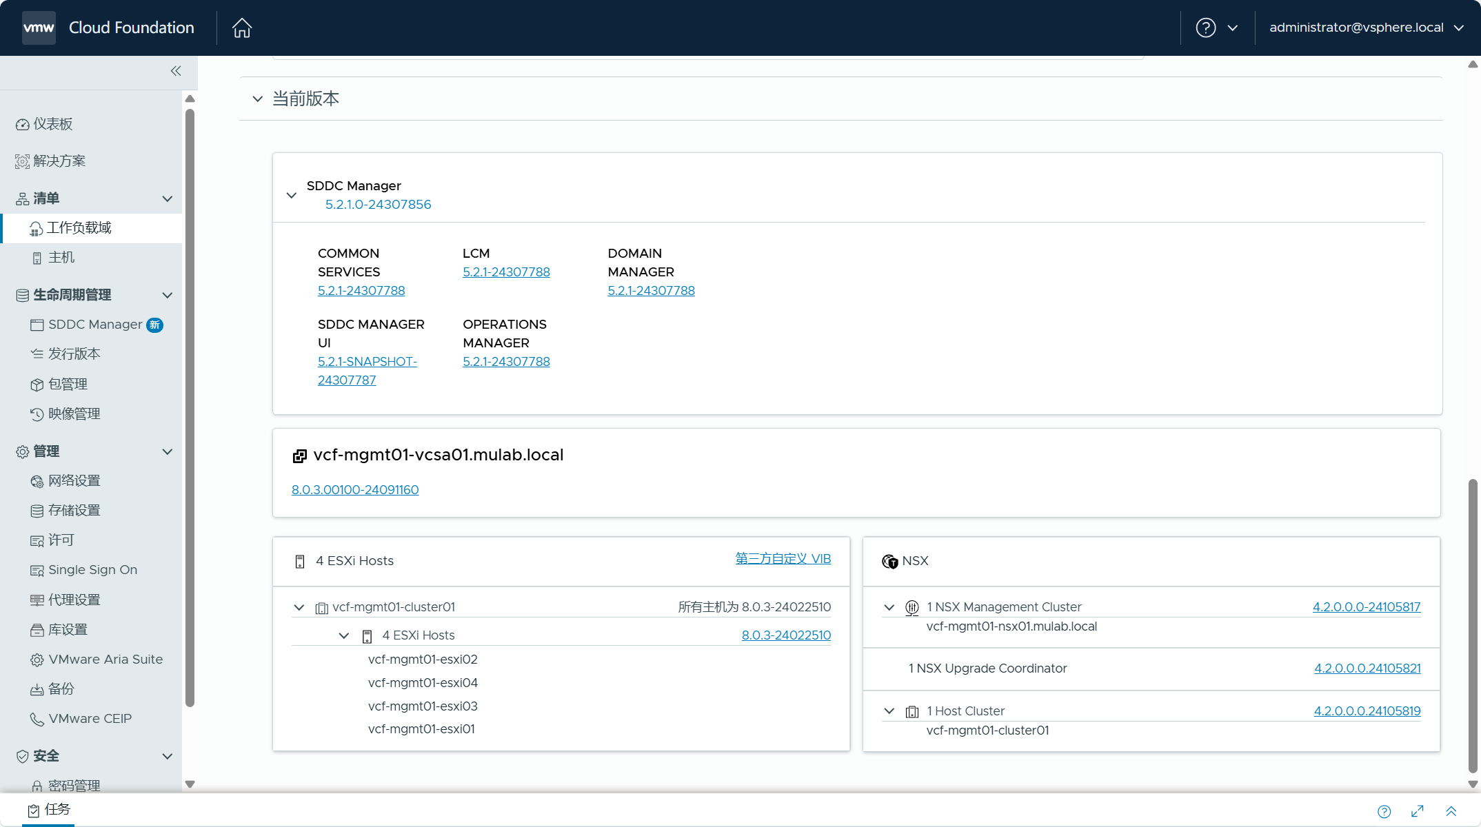
Task: Open the Host Cluster 4.2.0.0.0.24105819 link
Action: pos(1367,711)
